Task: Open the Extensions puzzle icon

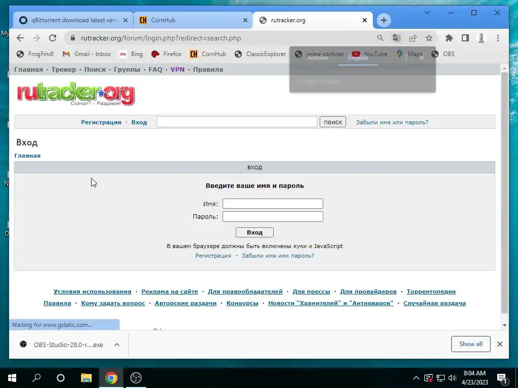Action: click(x=449, y=38)
